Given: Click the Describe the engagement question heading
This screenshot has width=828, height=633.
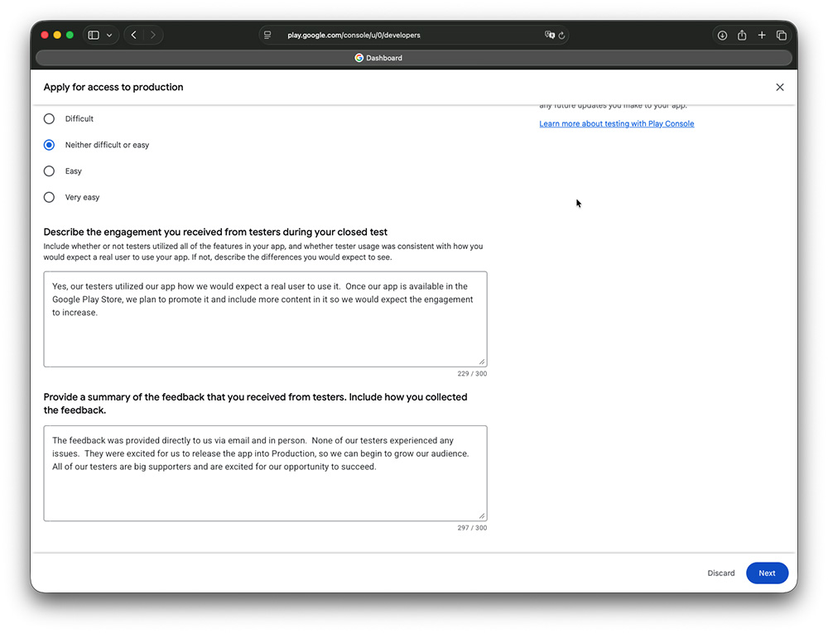Looking at the screenshot, I should [x=215, y=232].
